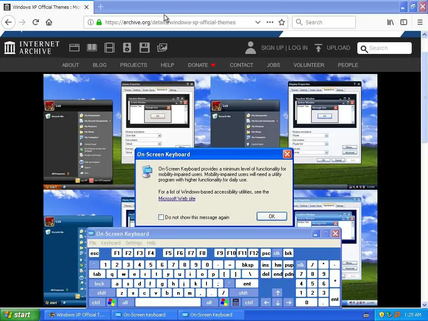This screenshot has height=321, width=428.
Task: Open the DONATE link
Action: tap(201, 65)
